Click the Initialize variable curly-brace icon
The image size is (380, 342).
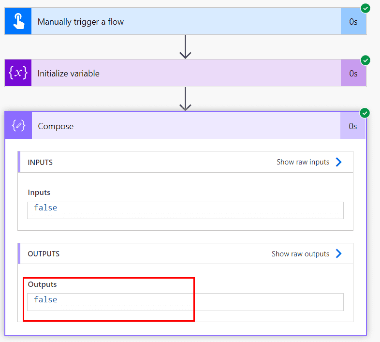point(18,73)
